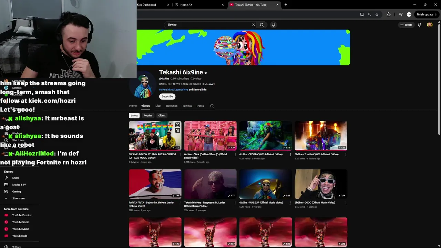Open the WASSUP video thumbnail
The height and width of the screenshot is (248, 441).
(x=266, y=184)
